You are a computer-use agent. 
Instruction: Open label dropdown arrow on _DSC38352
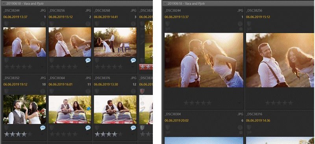(x=42, y=134)
